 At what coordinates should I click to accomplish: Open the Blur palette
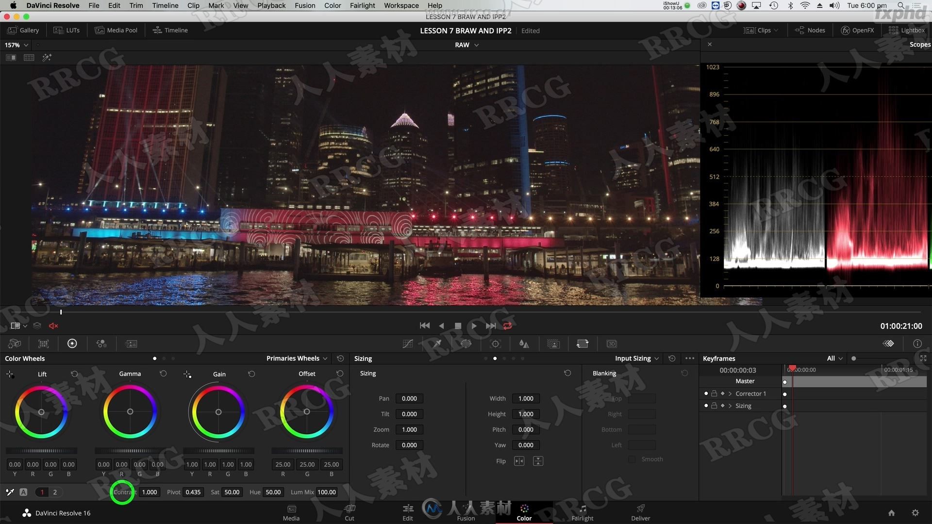(x=524, y=344)
